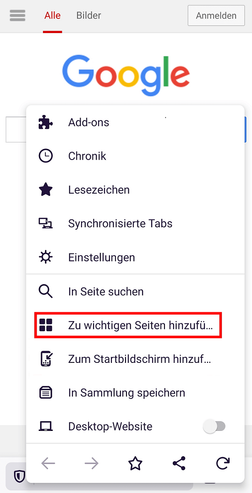
Task: Select Zu wichtigen Seiten hinzufügen
Action: [x=128, y=325]
